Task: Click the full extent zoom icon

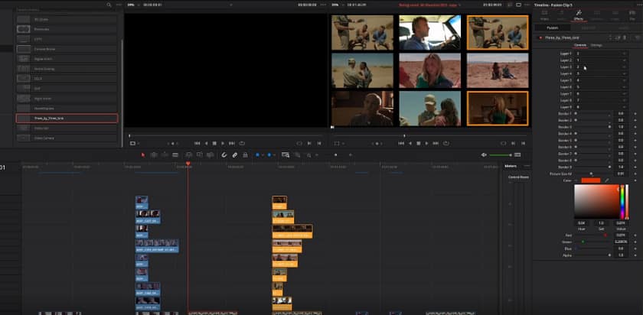Action: tap(286, 155)
